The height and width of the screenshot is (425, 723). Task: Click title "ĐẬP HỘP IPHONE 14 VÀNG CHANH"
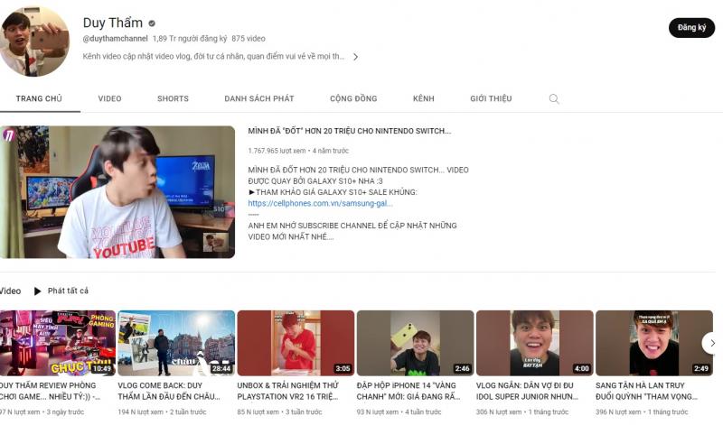tap(408, 391)
